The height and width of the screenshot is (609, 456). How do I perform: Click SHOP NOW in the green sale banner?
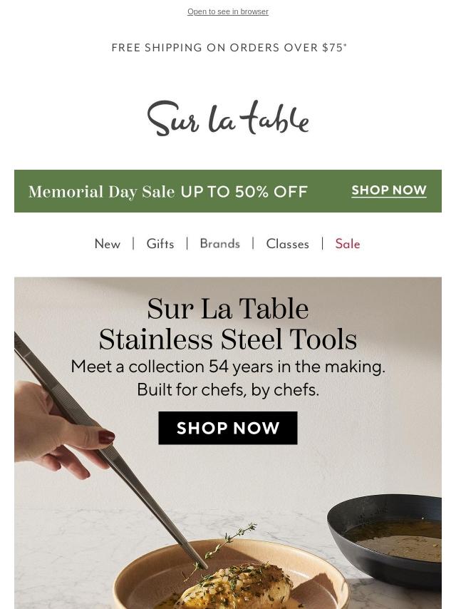389,190
